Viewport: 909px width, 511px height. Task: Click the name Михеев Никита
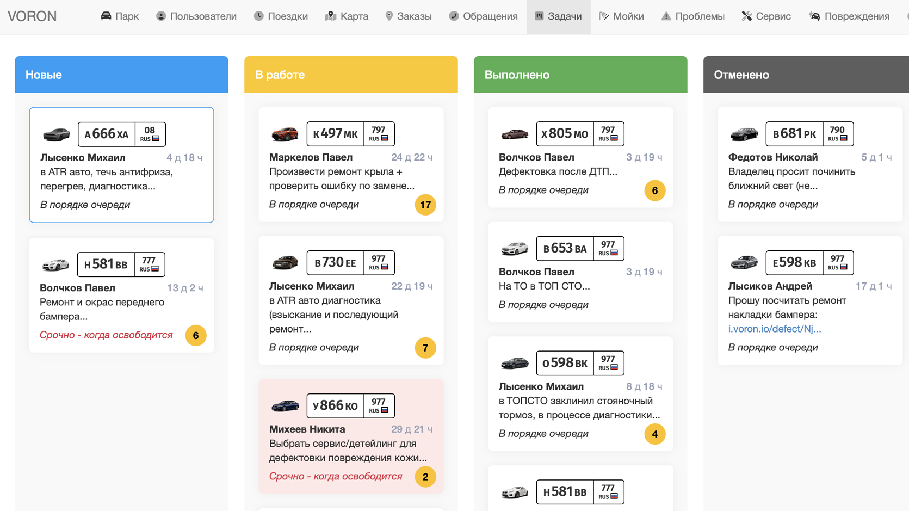tap(307, 429)
